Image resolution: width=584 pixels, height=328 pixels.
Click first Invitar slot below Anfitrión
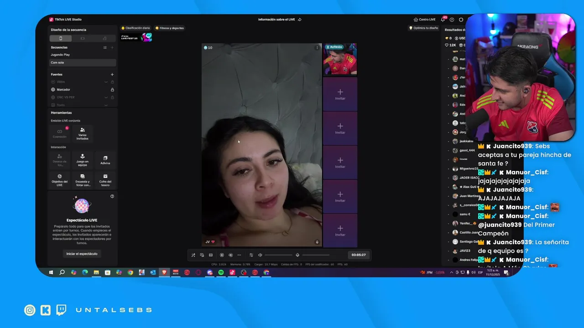(x=340, y=94)
